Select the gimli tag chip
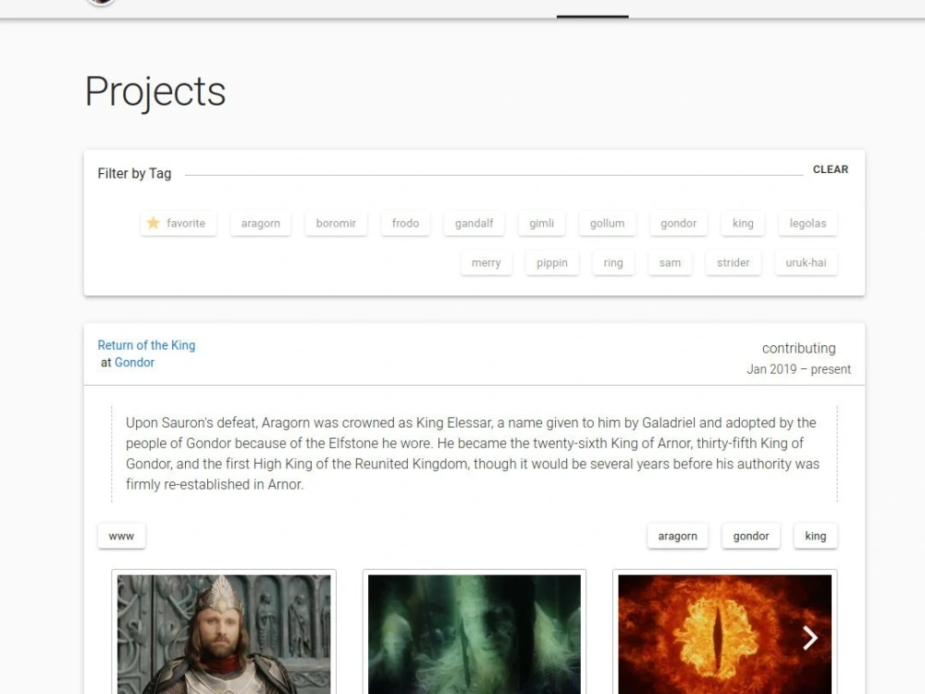 click(x=541, y=223)
